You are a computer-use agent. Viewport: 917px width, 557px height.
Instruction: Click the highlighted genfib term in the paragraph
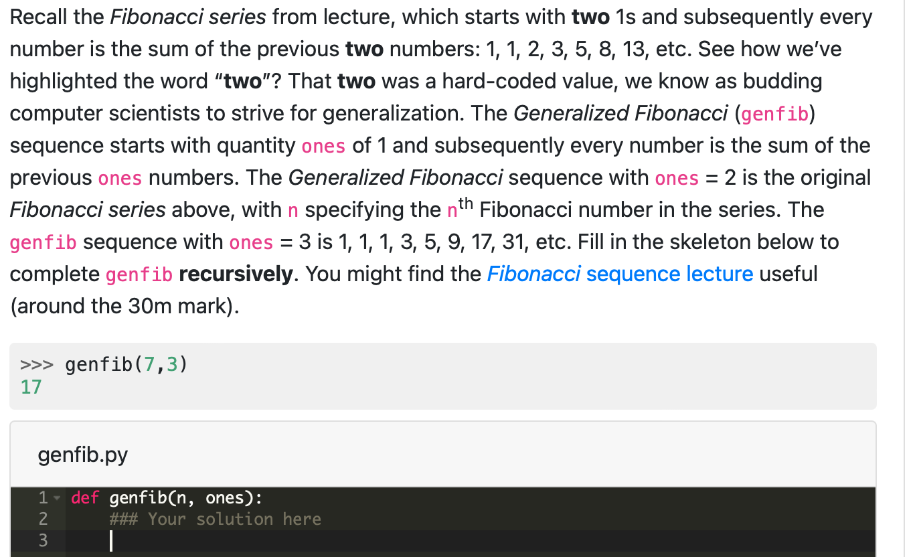(774, 114)
